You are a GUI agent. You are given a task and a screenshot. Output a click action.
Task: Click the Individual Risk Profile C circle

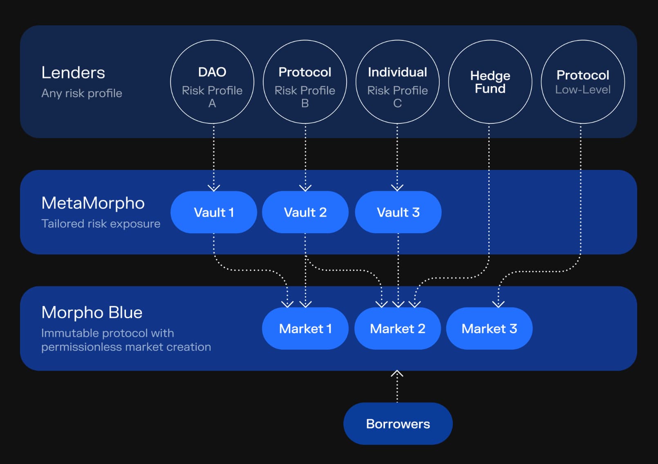click(397, 82)
